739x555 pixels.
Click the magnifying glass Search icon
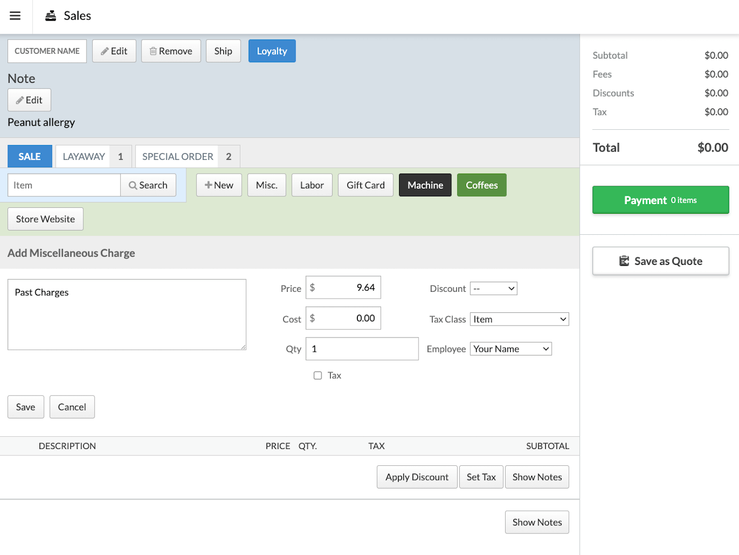coord(131,185)
